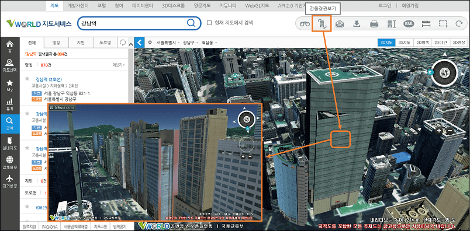
Task: Open the 건물경관보기 building view tool
Action: pyautogui.click(x=322, y=24)
